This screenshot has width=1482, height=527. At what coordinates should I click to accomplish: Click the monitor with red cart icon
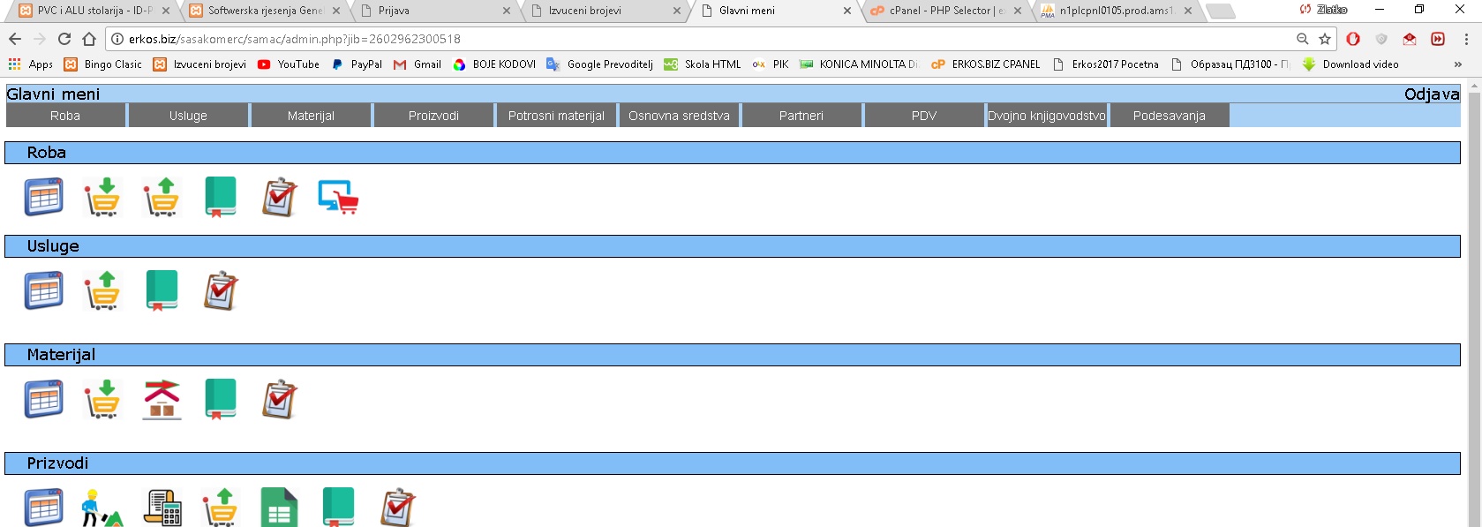[x=338, y=197]
